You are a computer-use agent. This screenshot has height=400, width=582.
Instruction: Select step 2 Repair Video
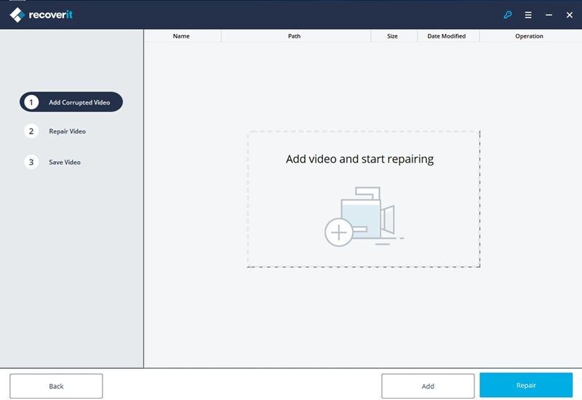[55, 131]
